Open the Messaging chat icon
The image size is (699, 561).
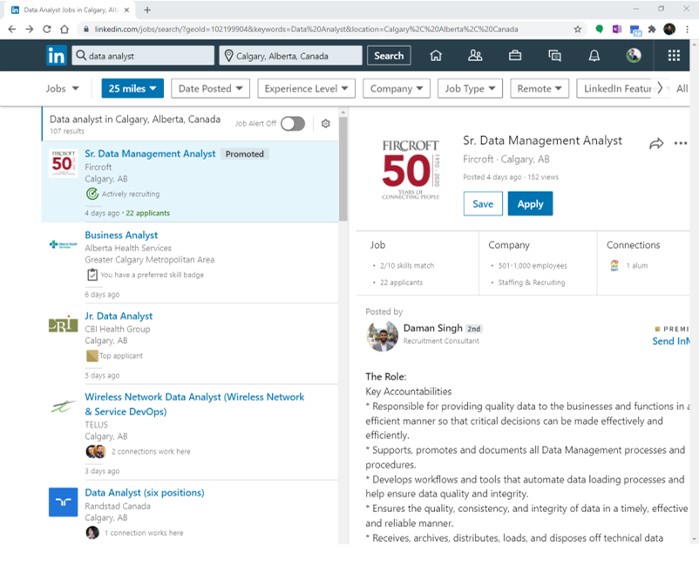(x=554, y=55)
